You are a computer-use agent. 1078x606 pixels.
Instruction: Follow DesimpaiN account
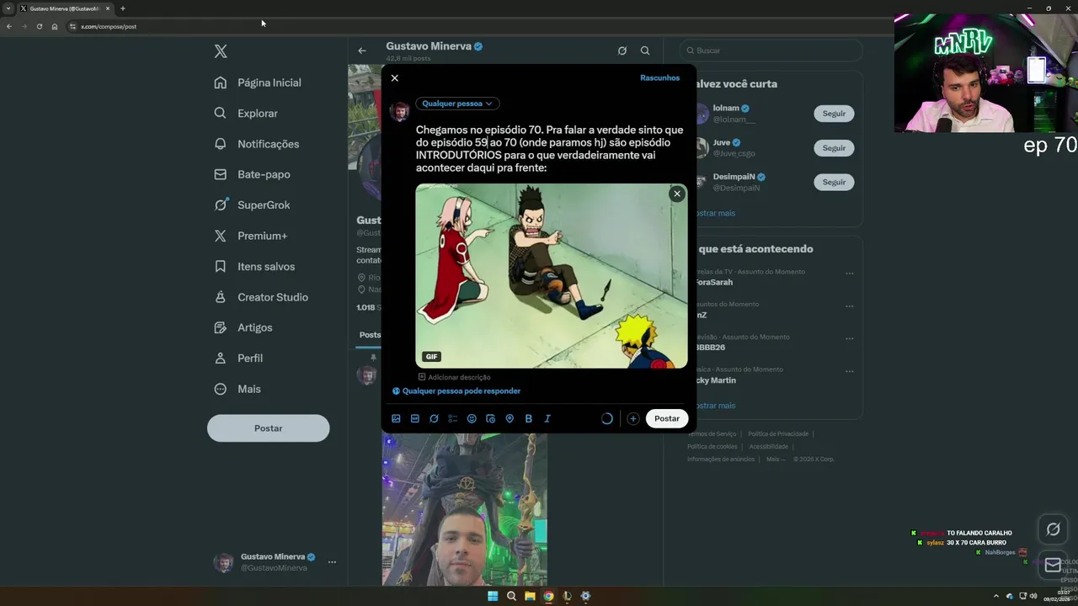pos(834,182)
